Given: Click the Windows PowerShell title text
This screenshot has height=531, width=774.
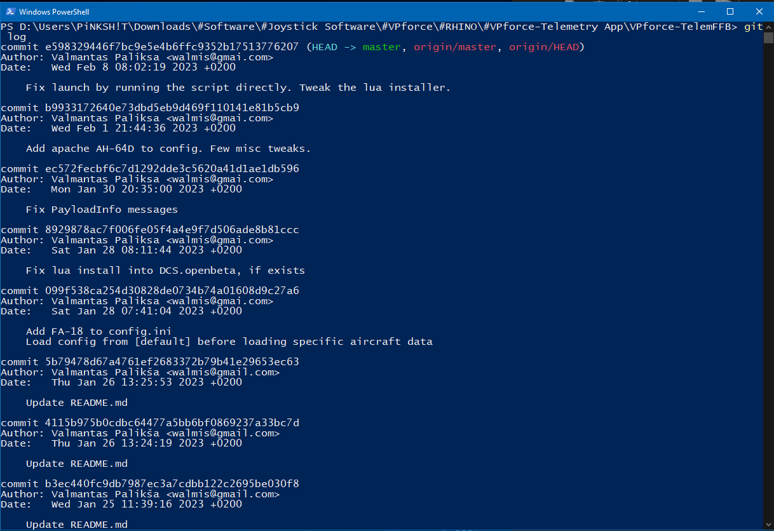Looking at the screenshot, I should 55,12.
